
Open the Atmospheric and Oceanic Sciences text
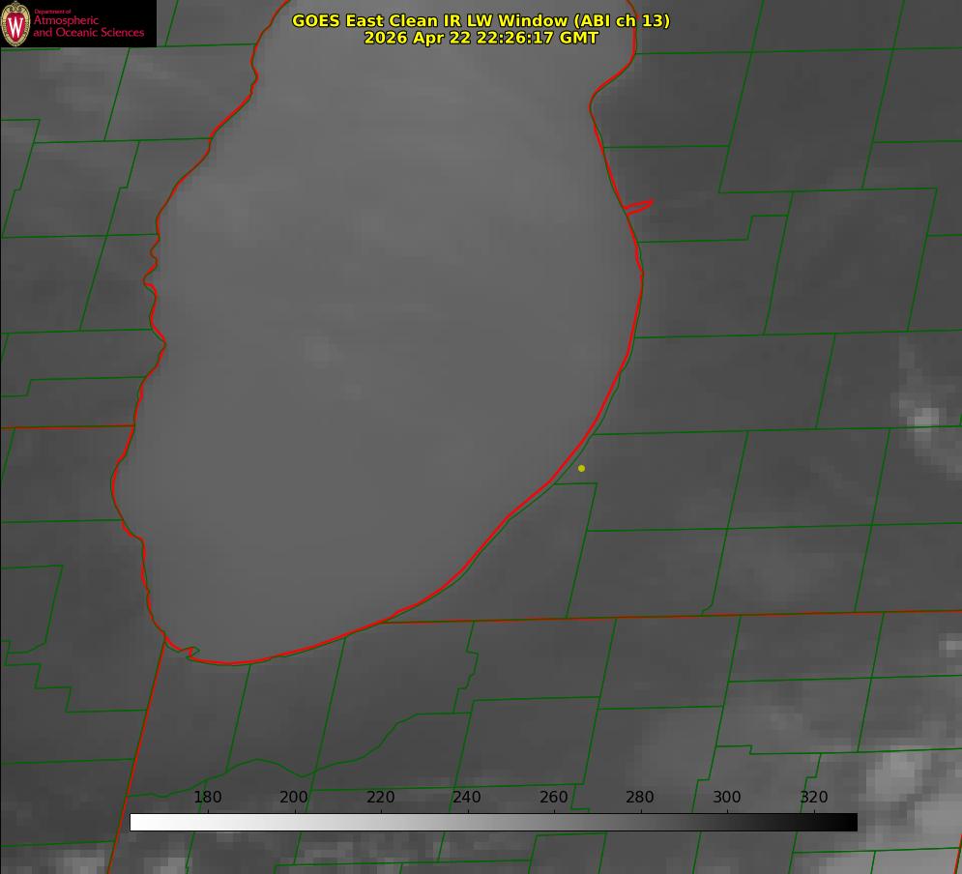[88, 26]
